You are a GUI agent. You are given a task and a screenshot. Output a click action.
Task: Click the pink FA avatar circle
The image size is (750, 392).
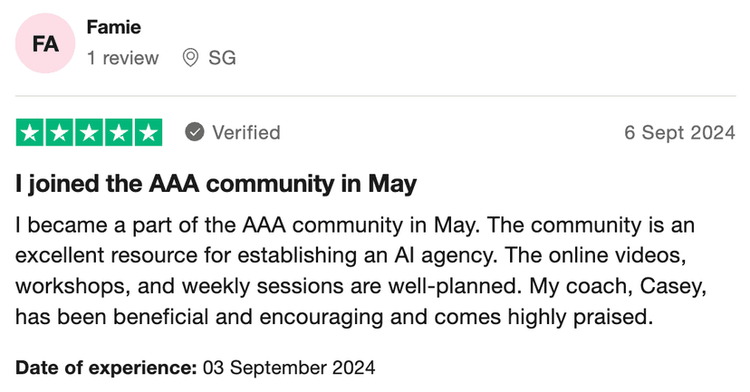(45, 43)
